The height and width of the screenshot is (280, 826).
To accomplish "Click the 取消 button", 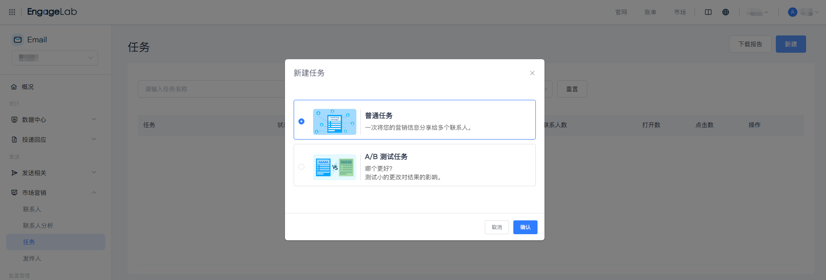I will pos(496,227).
